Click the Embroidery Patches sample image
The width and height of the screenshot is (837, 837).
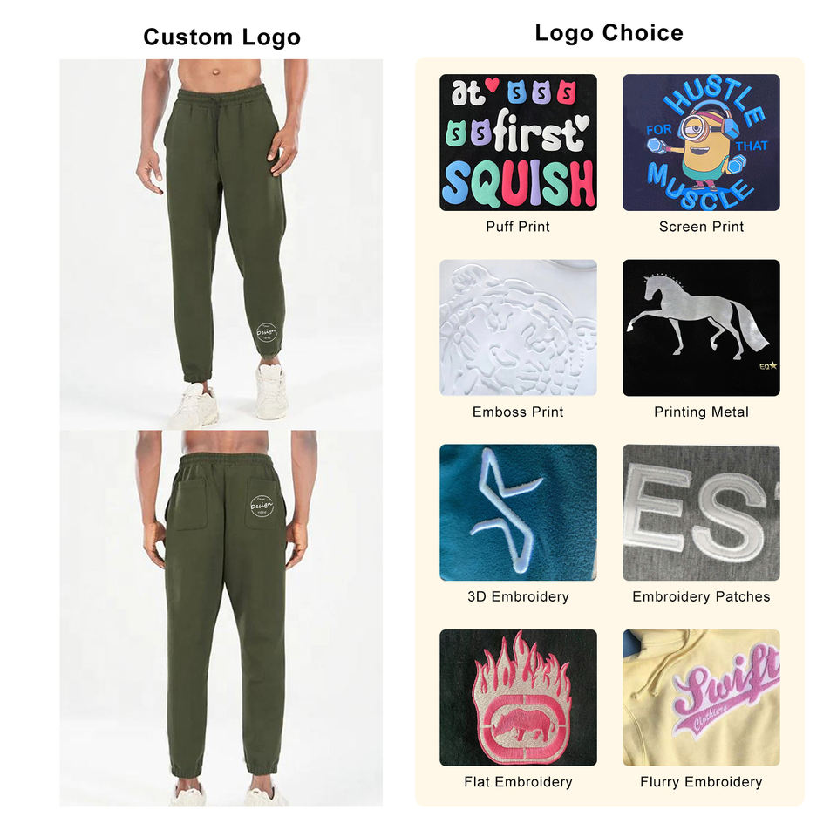coord(701,512)
